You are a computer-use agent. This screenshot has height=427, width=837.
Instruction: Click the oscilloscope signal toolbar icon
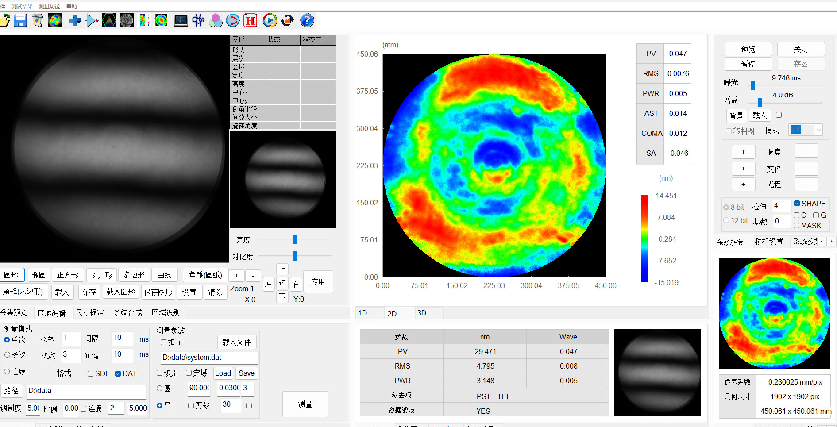coord(181,20)
